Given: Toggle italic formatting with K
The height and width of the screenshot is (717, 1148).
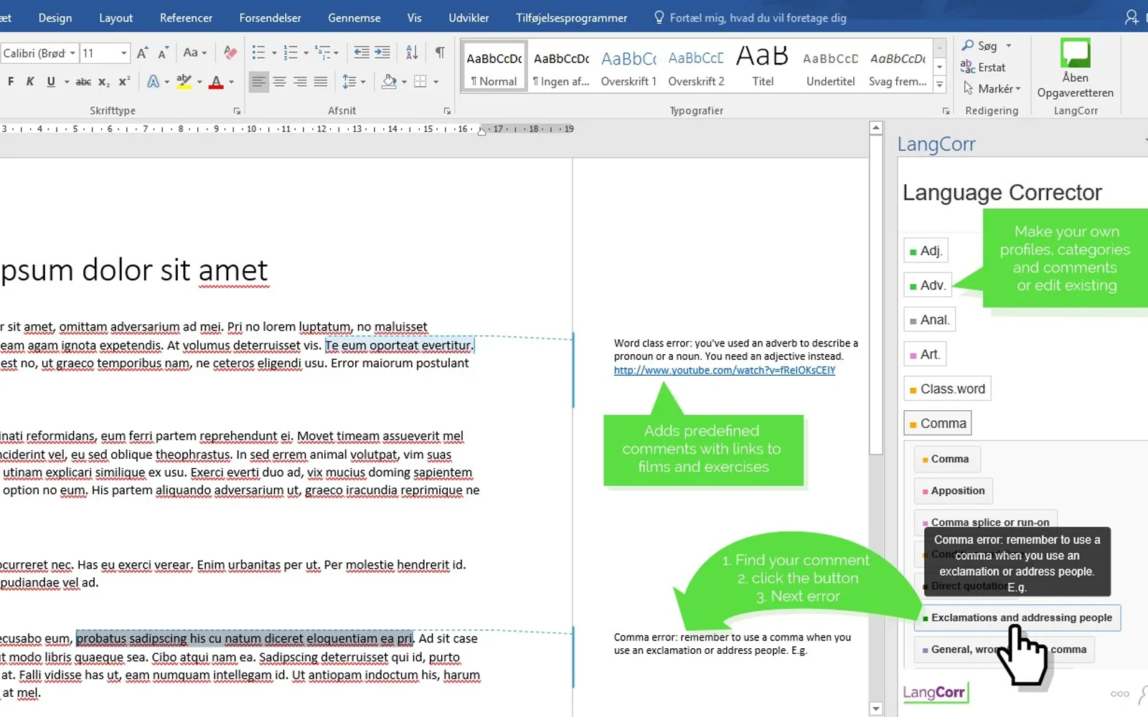Looking at the screenshot, I should (x=30, y=82).
